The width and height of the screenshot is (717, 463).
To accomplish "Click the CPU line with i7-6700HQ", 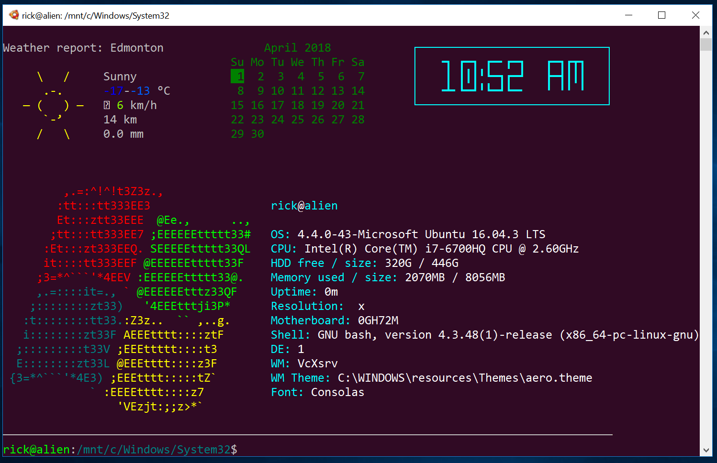I will coord(425,249).
